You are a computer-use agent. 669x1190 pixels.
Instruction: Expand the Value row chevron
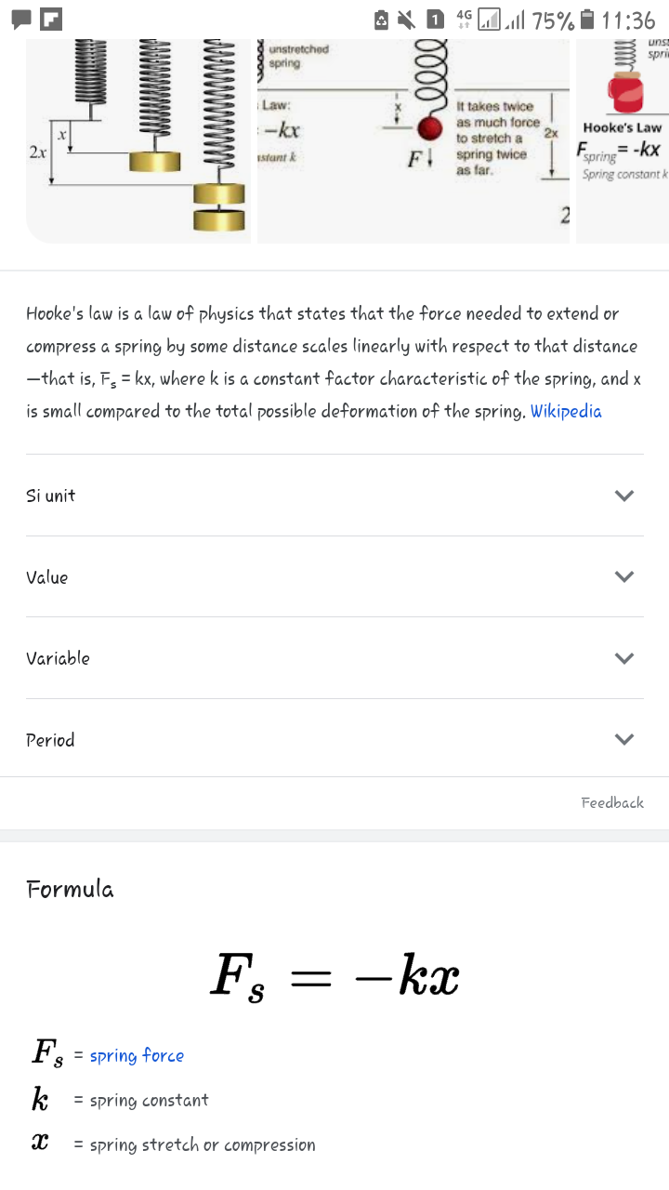tap(624, 577)
